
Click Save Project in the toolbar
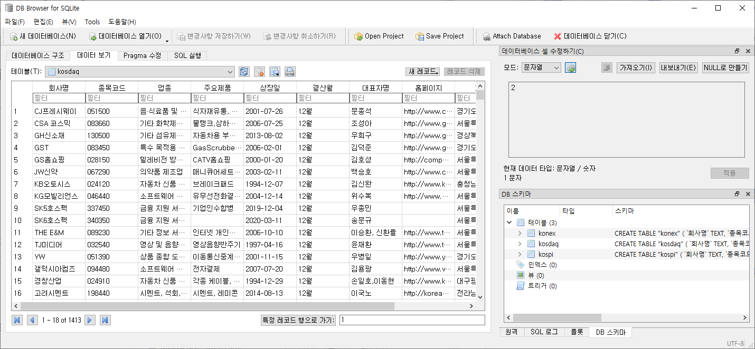[x=440, y=36]
